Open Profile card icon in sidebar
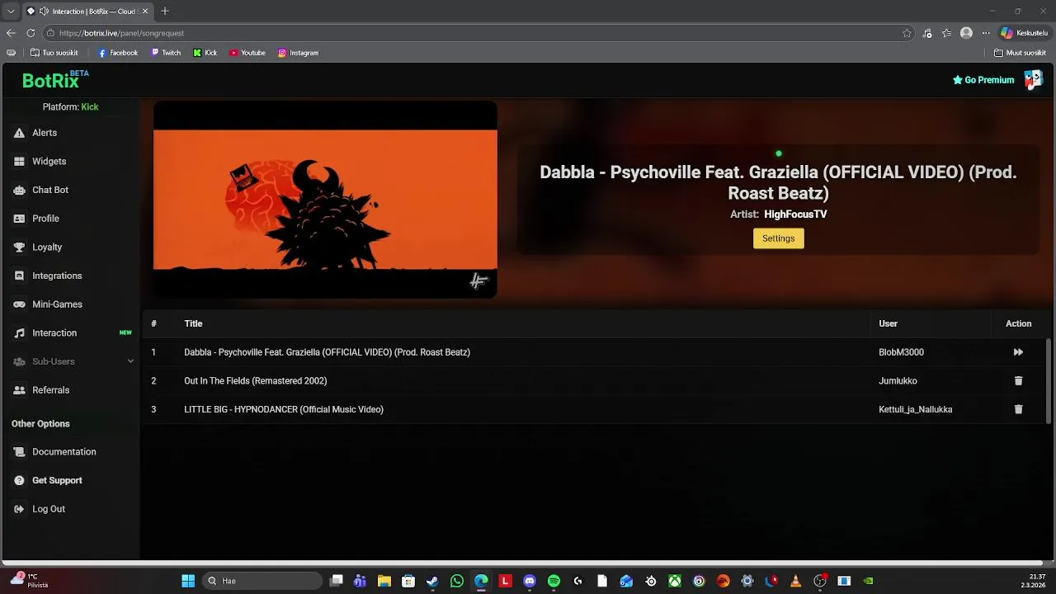 (19, 219)
